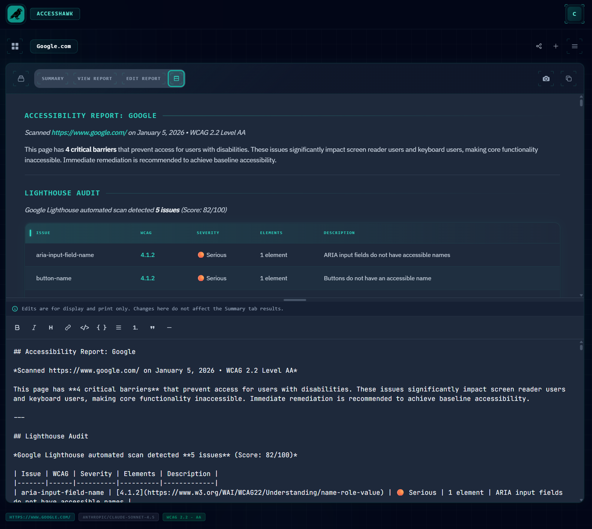Click the button-name issue cell
This screenshot has height=529, width=592.
pos(54,278)
